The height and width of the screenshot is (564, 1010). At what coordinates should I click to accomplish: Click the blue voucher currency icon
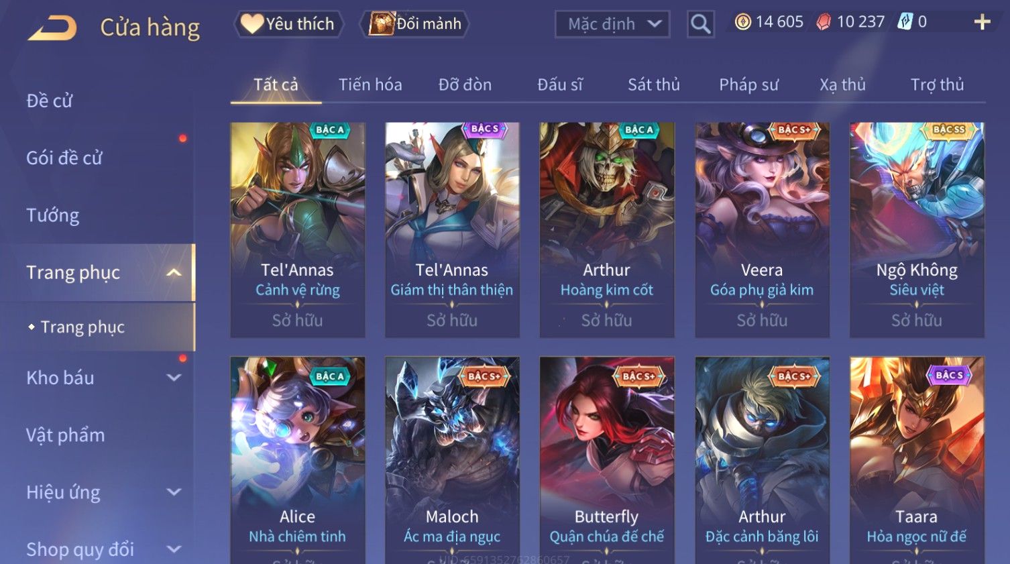coord(905,22)
